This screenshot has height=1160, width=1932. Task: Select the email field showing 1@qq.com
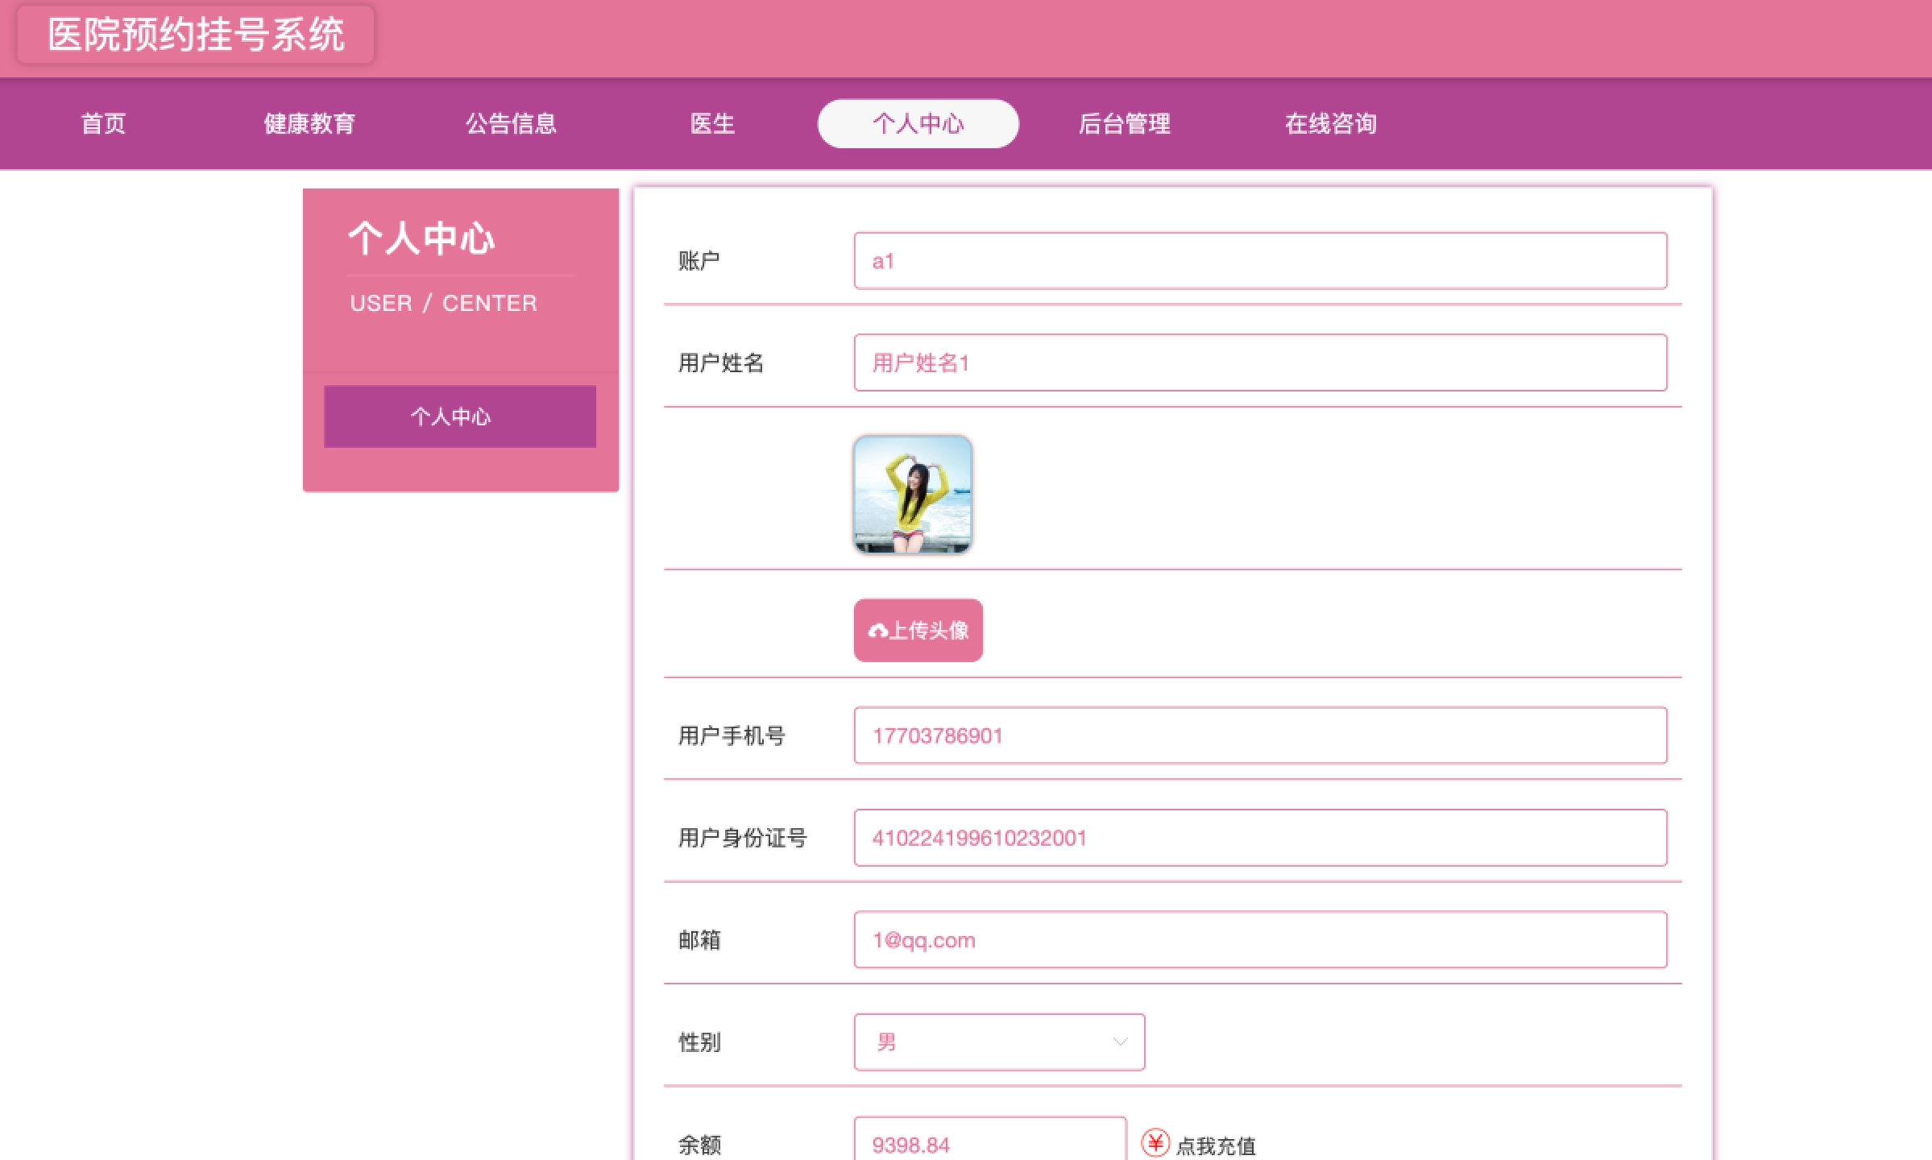[x=1259, y=939]
